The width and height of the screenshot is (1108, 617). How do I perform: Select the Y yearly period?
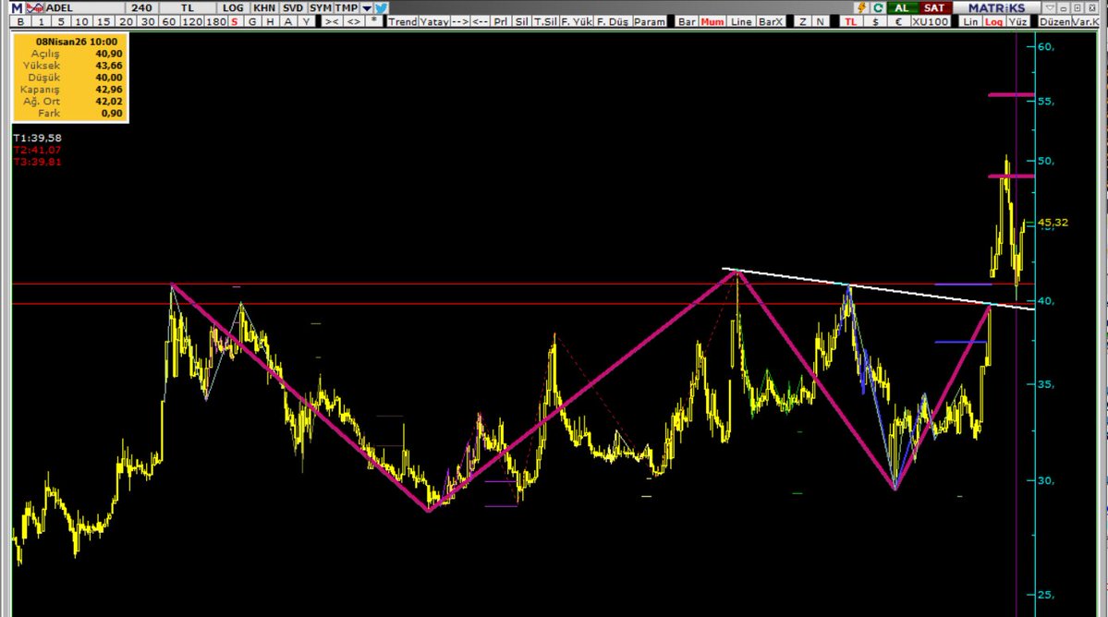click(306, 22)
